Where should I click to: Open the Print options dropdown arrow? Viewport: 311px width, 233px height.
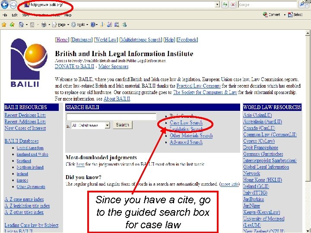pos(49,25)
